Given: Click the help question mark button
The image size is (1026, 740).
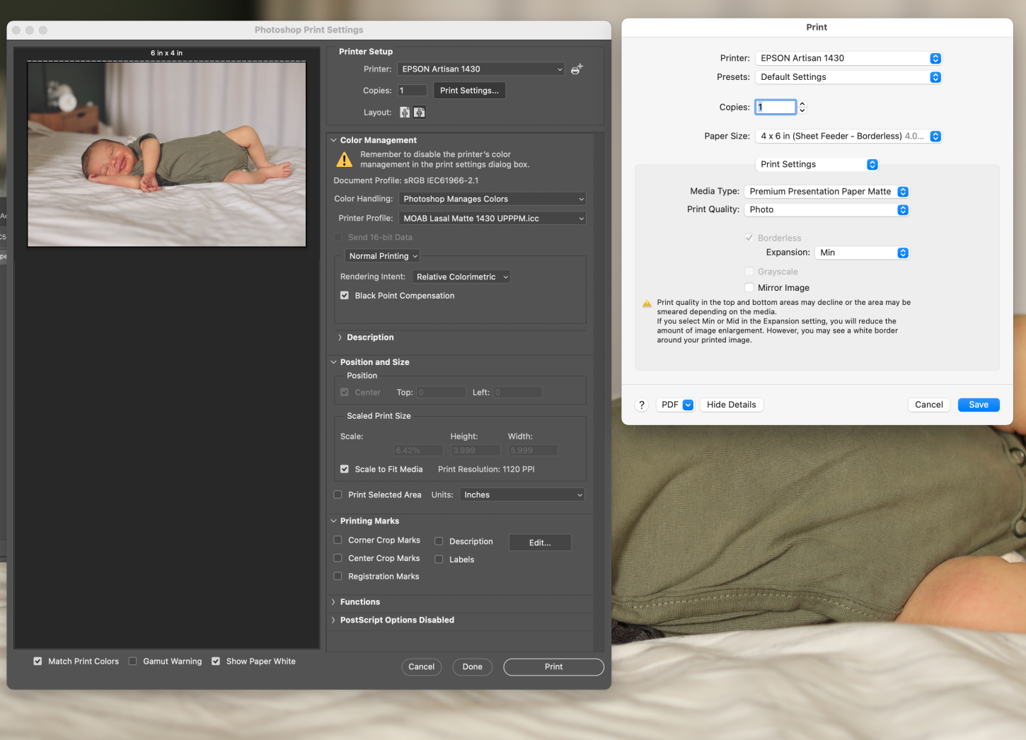Looking at the screenshot, I should pos(642,405).
